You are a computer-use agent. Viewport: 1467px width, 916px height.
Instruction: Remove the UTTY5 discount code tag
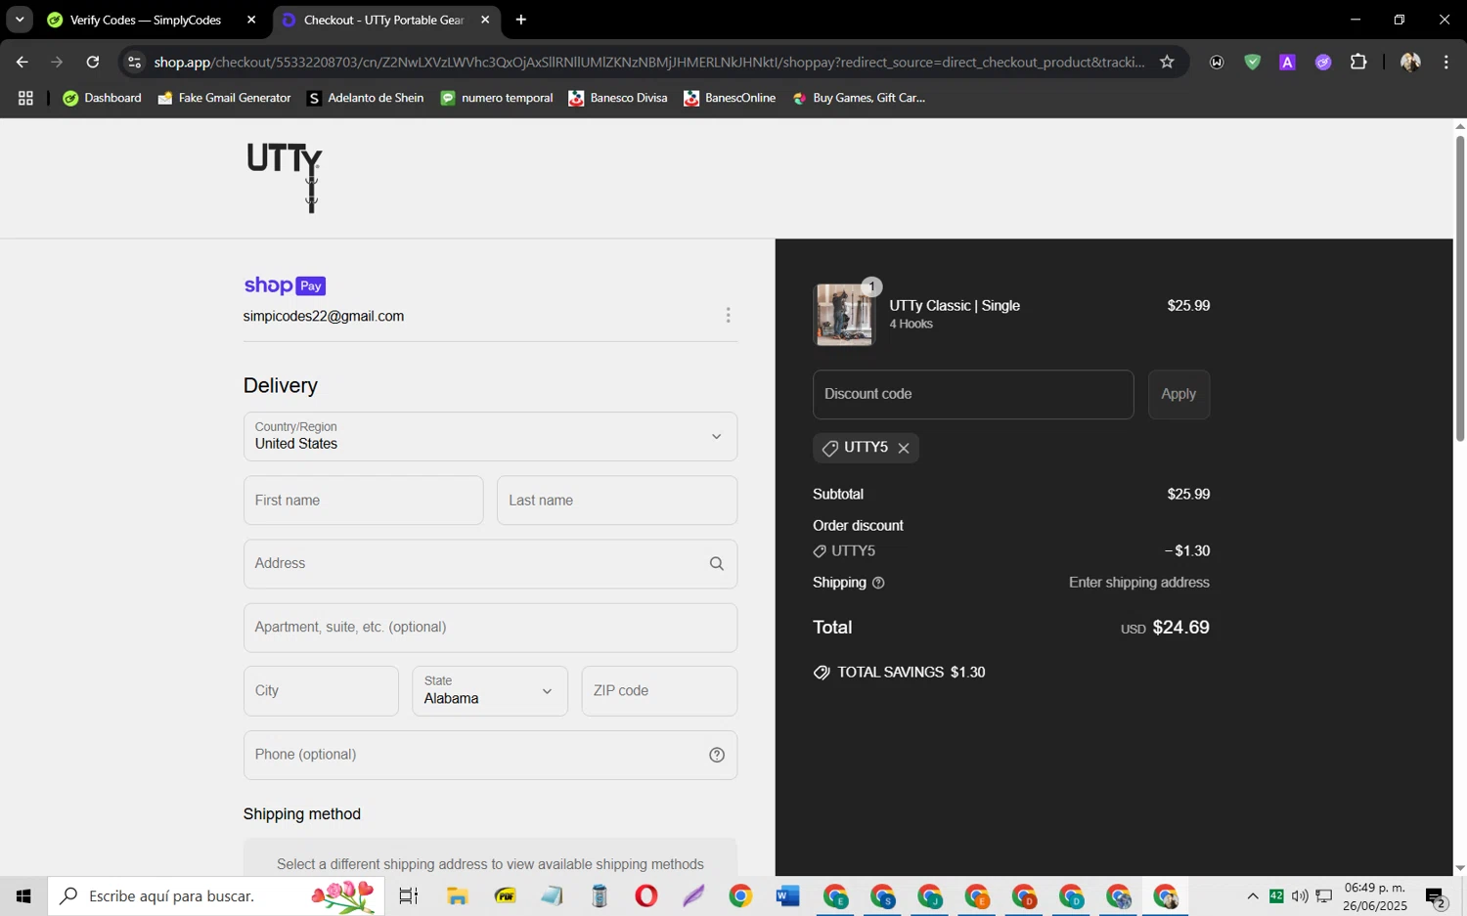(904, 449)
